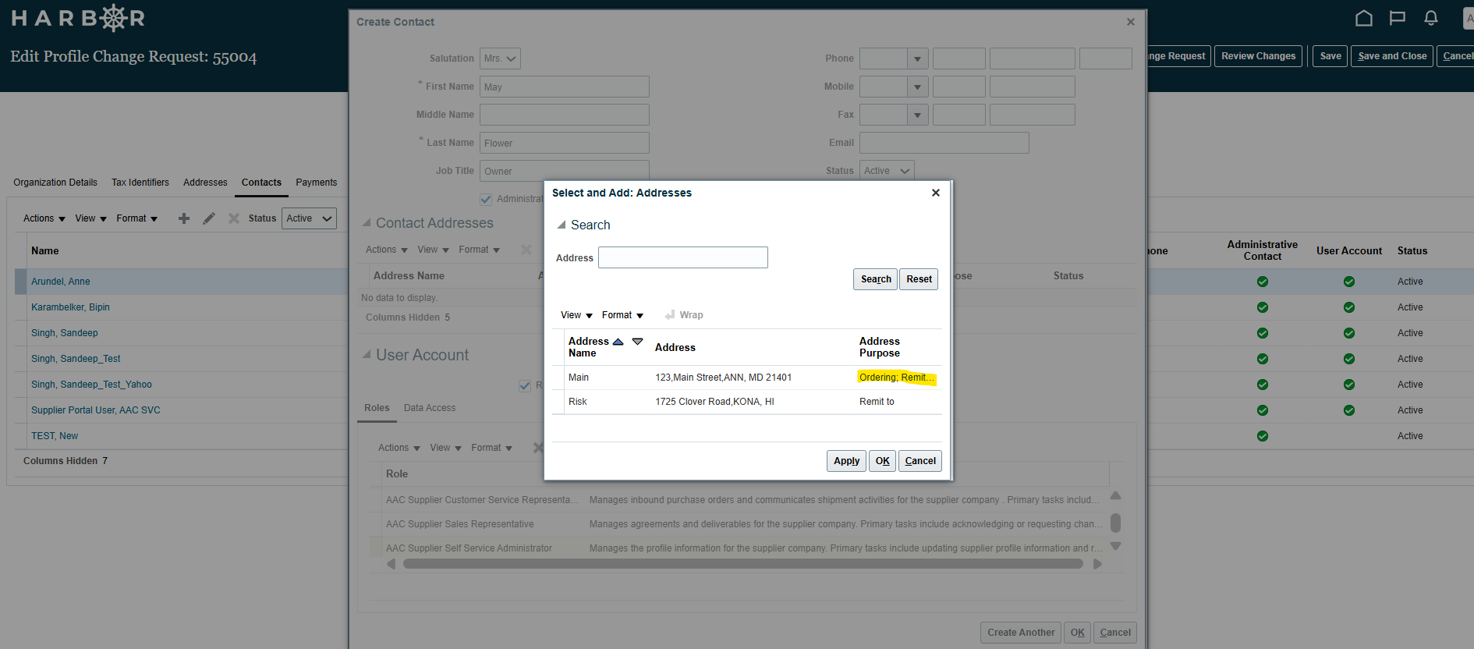Screen dimensions: 1474x649
Task: Select the Main address row
Action: 747,378
